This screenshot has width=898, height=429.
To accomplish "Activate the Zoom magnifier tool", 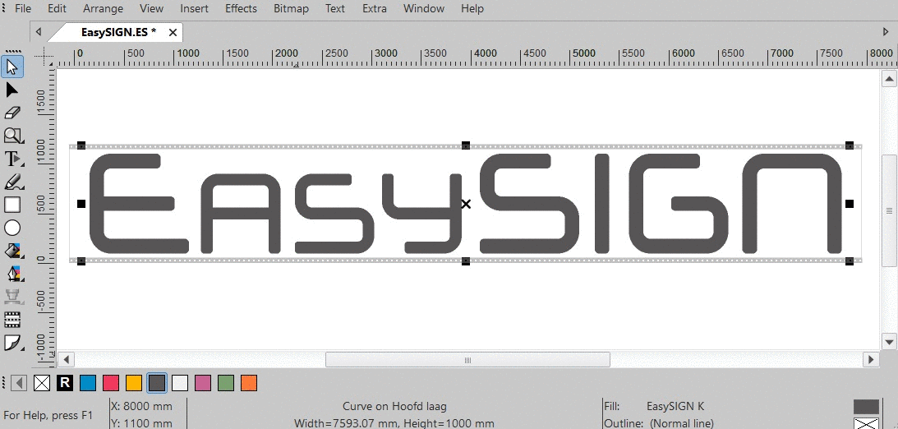I will pyautogui.click(x=12, y=136).
